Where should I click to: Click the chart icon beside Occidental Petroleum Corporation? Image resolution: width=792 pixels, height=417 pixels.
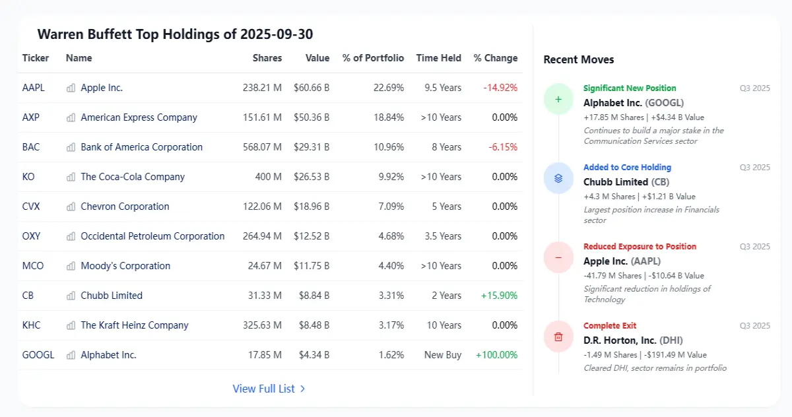pyautogui.click(x=71, y=236)
